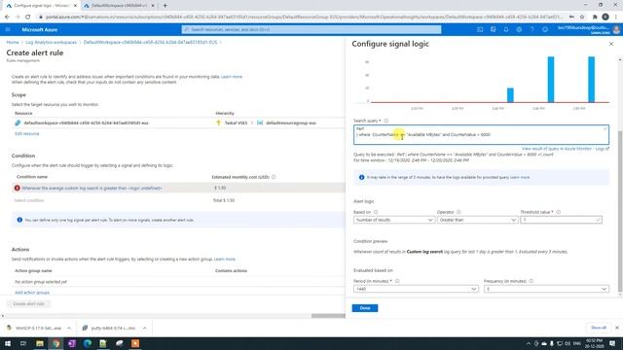Click the Done button
Screen dimensions: 623x350
coord(365,308)
